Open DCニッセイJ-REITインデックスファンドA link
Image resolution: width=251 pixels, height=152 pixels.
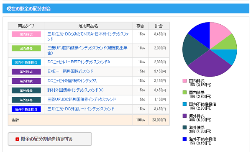79,62
